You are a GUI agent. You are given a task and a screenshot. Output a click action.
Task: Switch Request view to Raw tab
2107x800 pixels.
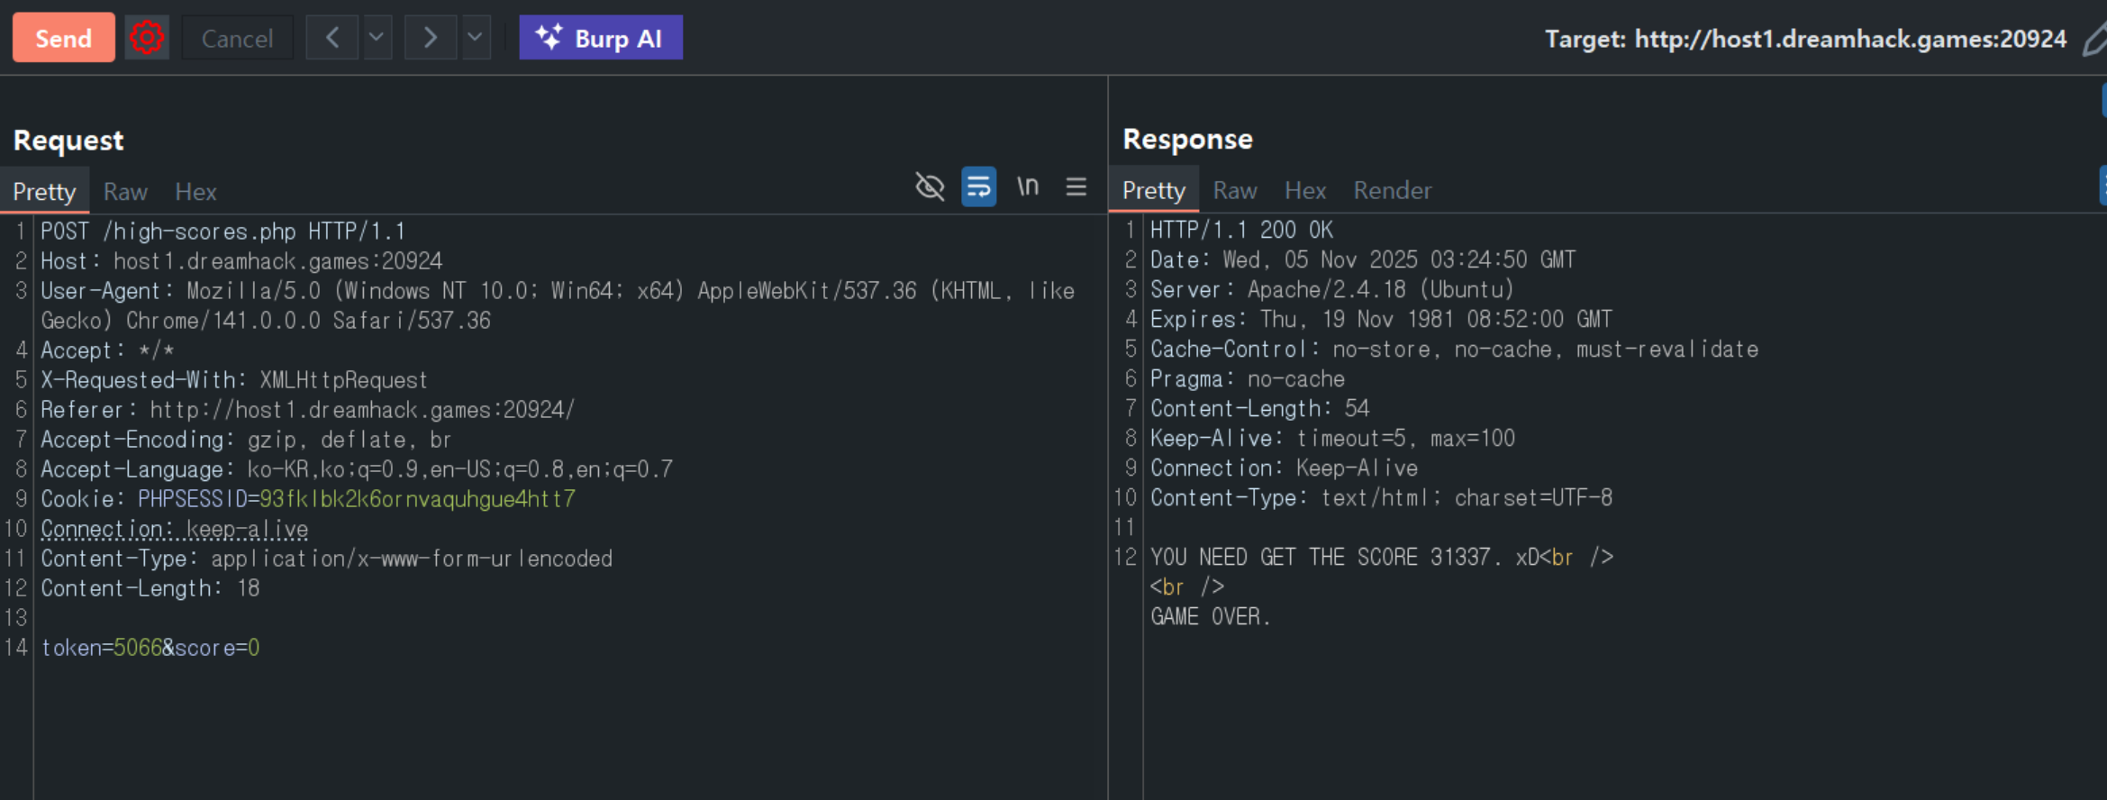point(125,192)
